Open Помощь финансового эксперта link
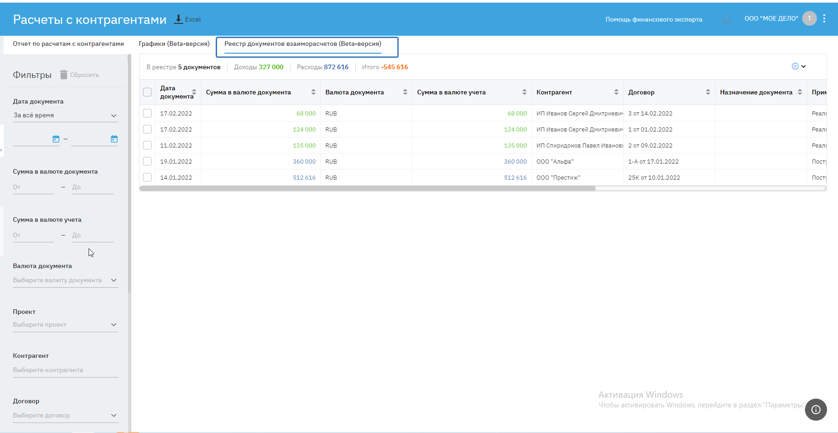Viewport: 838px width, 433px height. (654, 19)
